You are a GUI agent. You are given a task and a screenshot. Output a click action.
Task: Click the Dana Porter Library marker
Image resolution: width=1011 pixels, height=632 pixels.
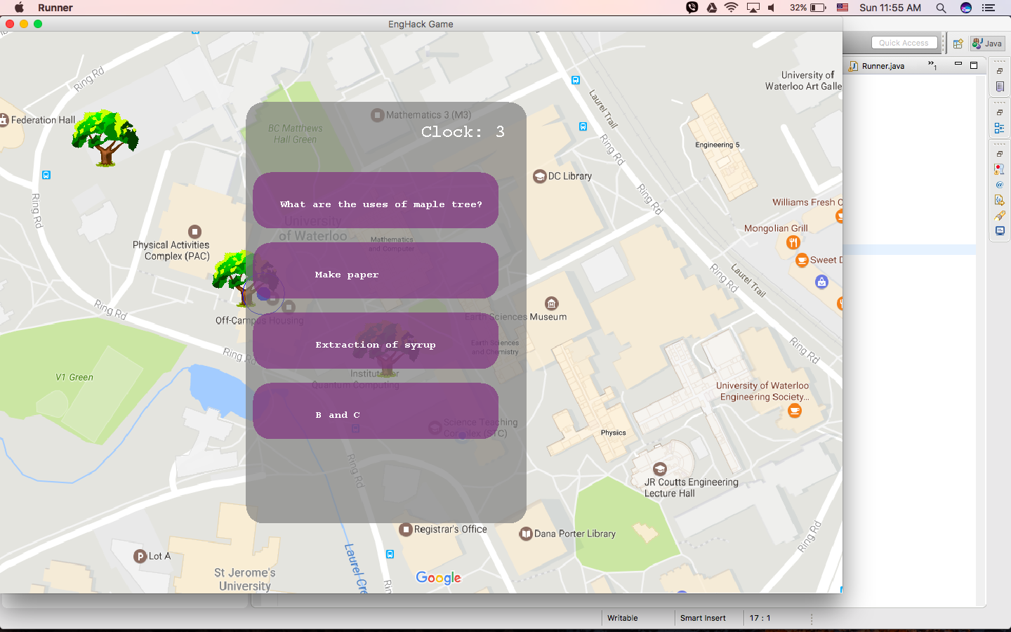click(x=526, y=534)
